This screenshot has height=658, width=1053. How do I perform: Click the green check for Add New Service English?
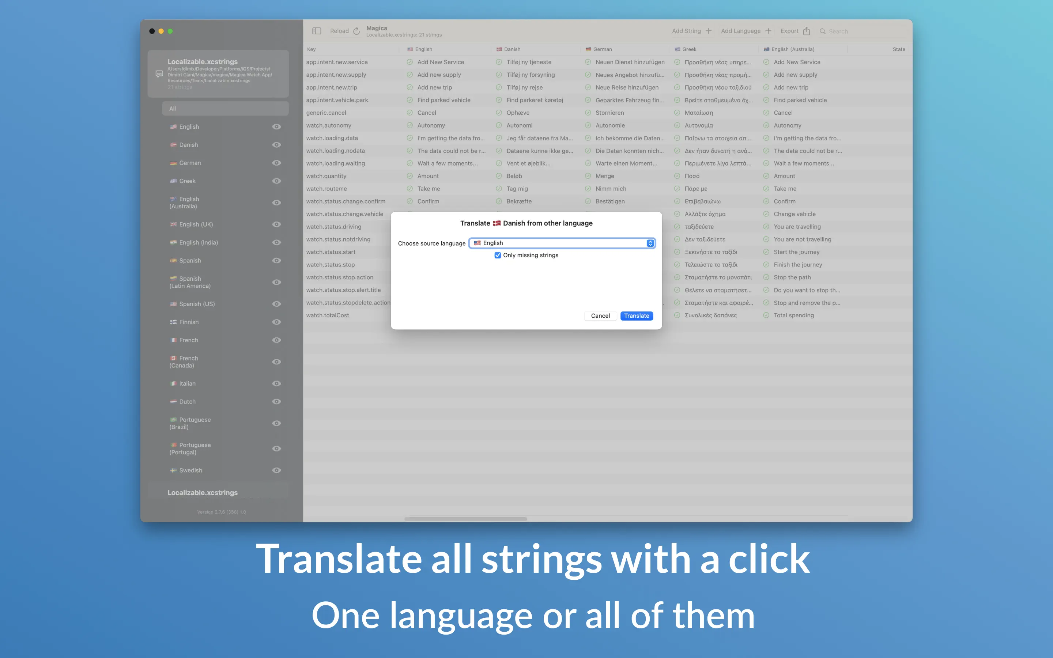409,62
